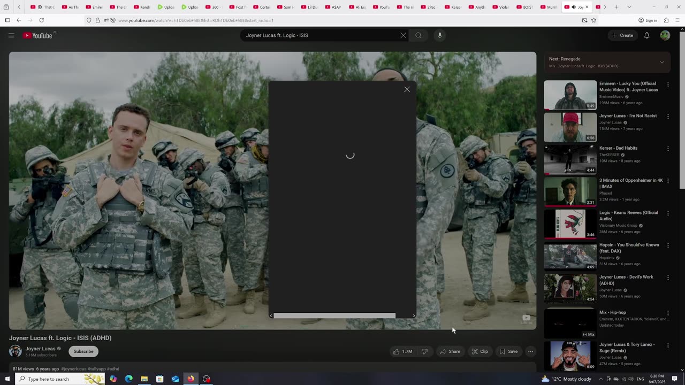This screenshot has height=385, width=685.
Task: Open the Windows Start menu
Action: pyautogui.click(x=7, y=379)
